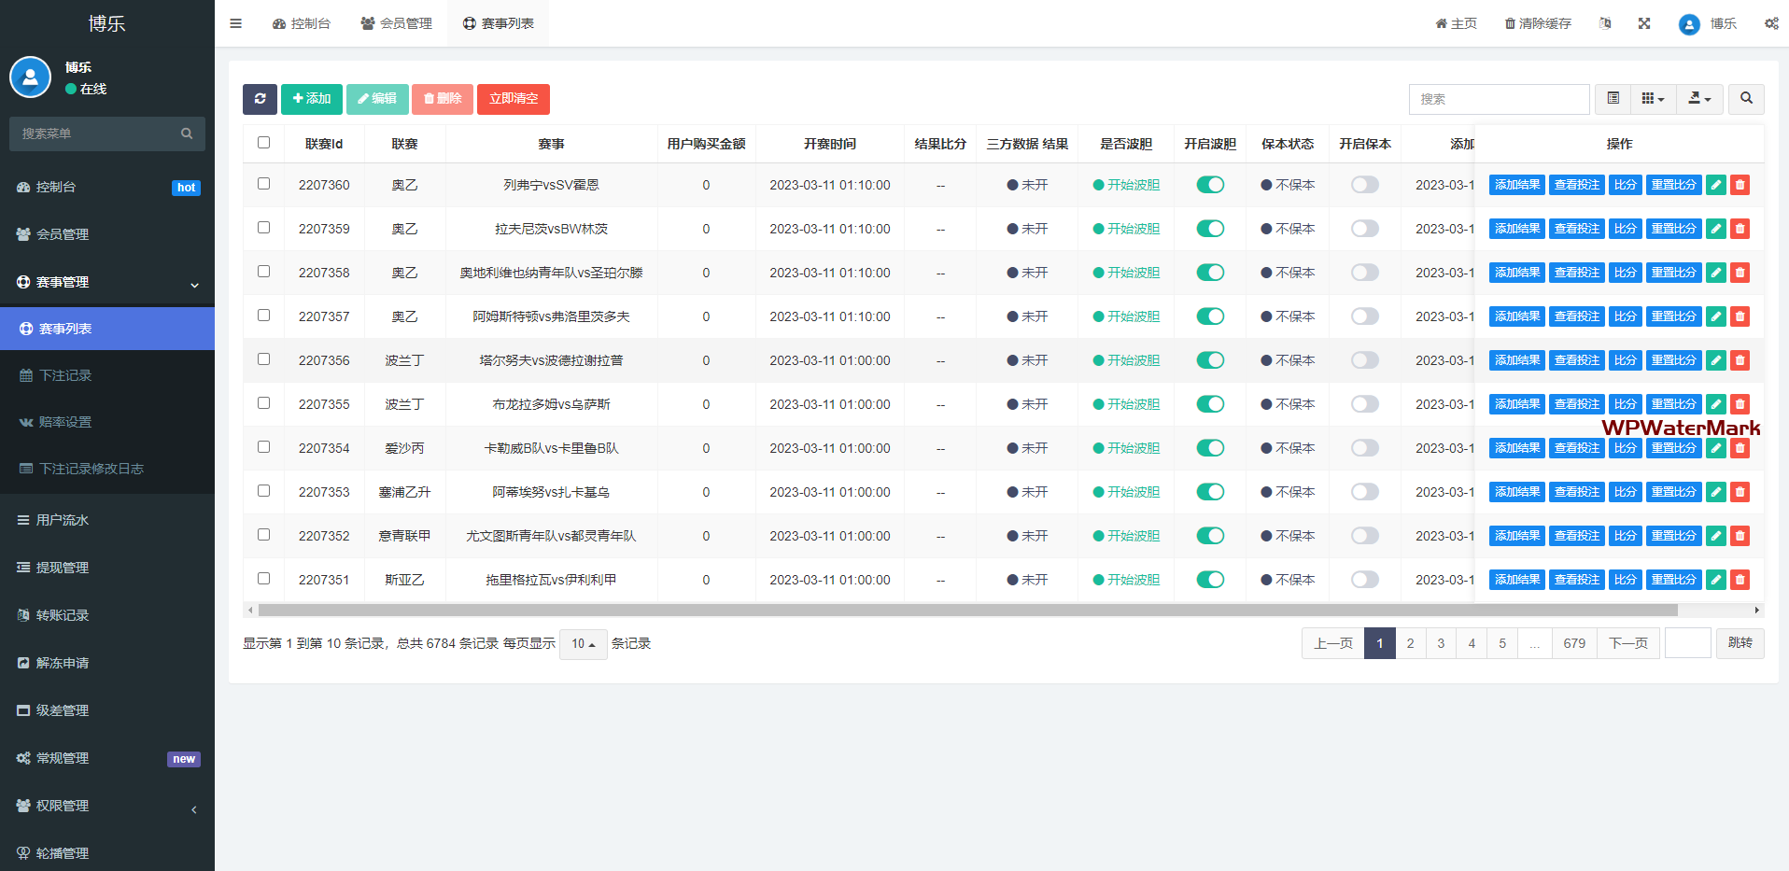This screenshot has width=1789, height=871.
Task: Open the export data dropdown
Action: click(x=1699, y=99)
